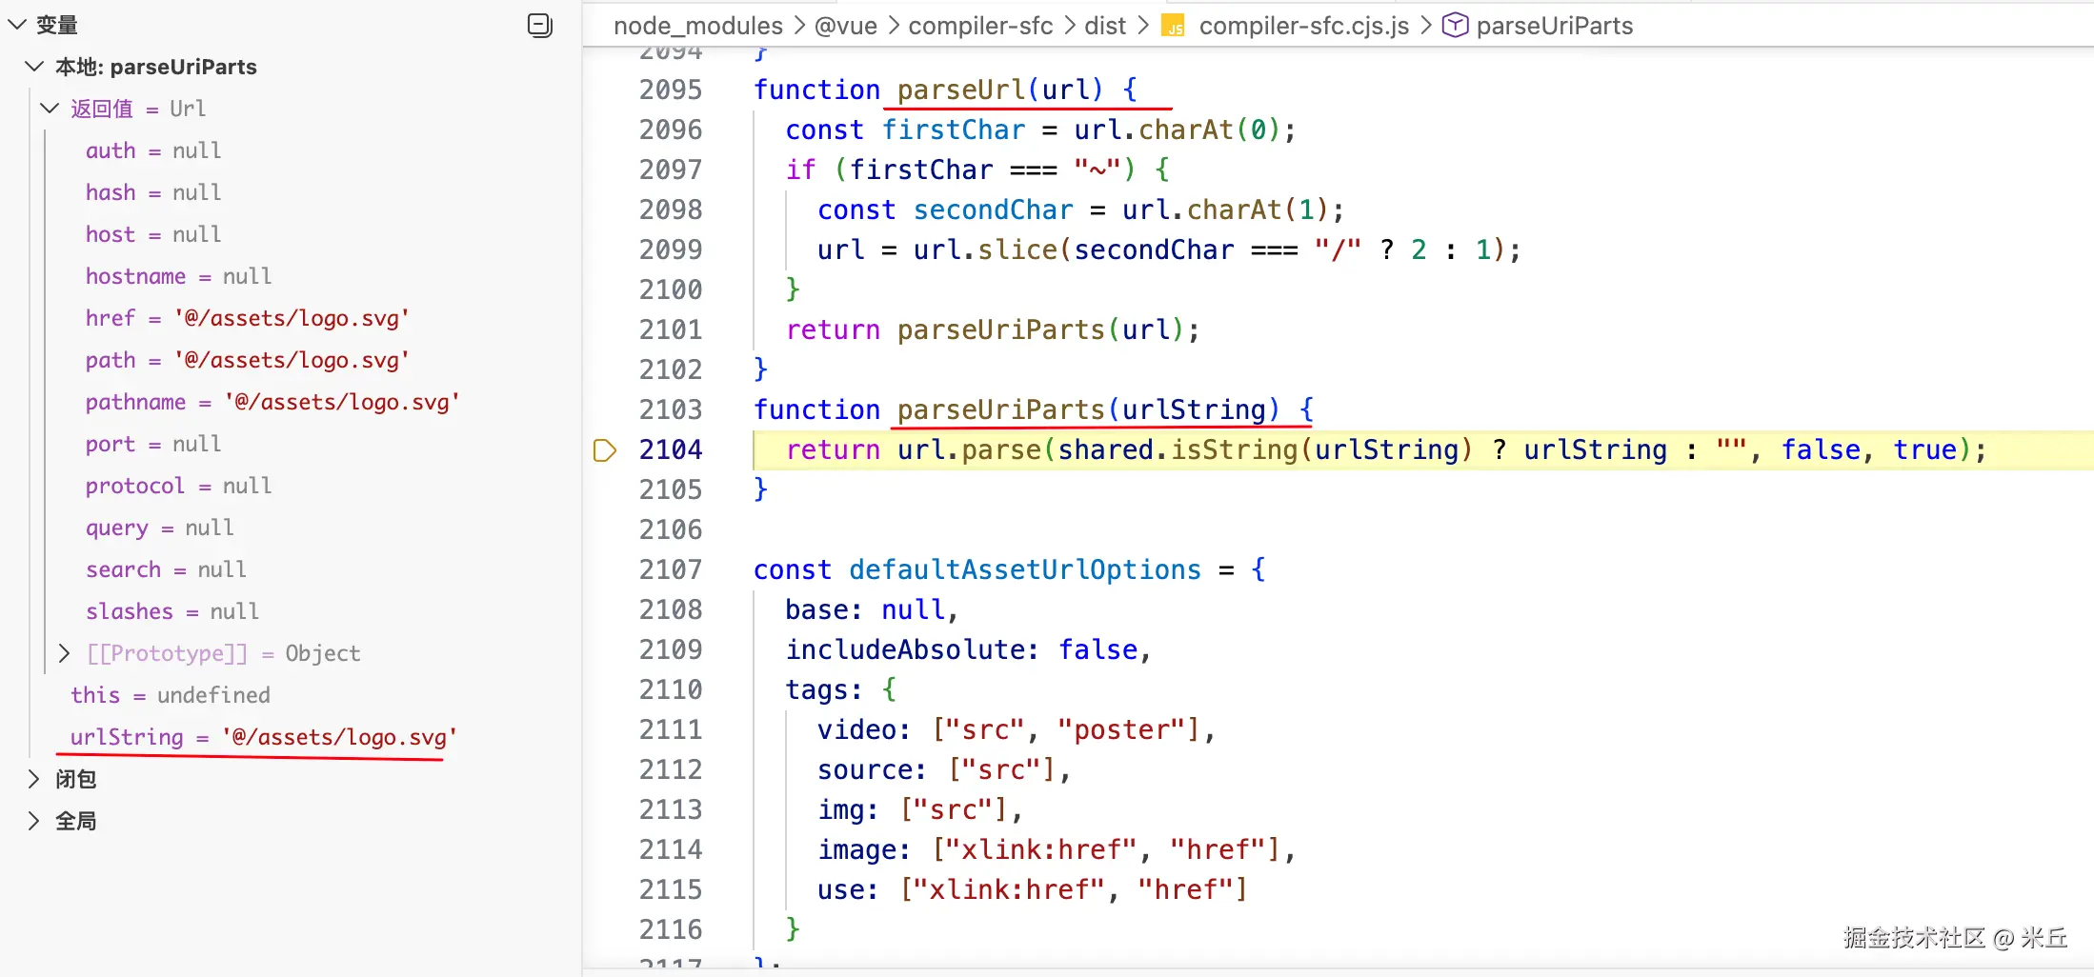Click line number 2107 in the gutter

coord(671,569)
